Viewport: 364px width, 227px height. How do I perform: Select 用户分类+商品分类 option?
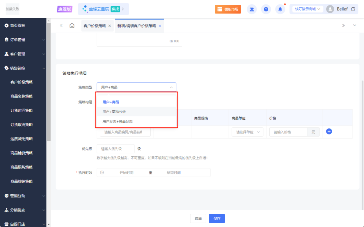[117, 121]
